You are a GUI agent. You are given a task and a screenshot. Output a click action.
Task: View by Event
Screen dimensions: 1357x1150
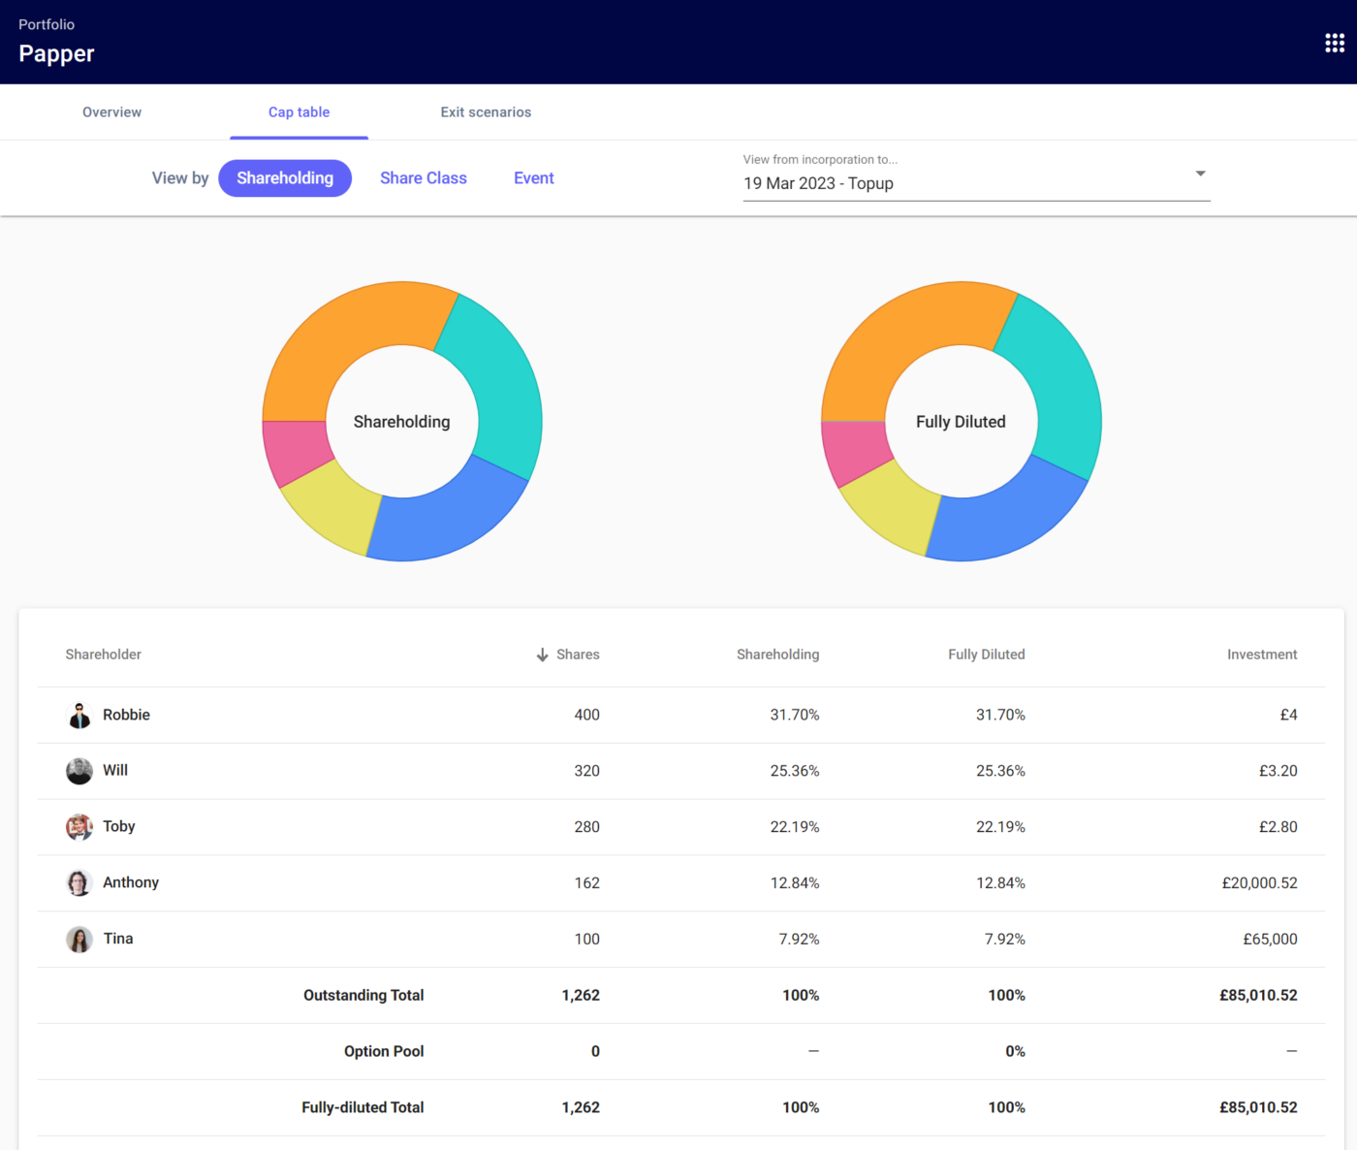(534, 178)
